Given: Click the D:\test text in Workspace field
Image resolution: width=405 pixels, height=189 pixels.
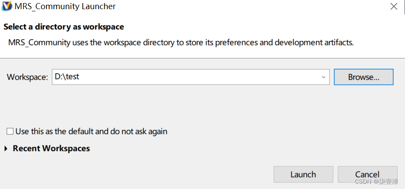Looking at the screenshot, I should click(67, 77).
